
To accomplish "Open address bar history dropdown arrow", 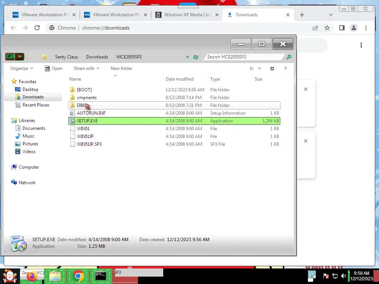I will point(187,57).
